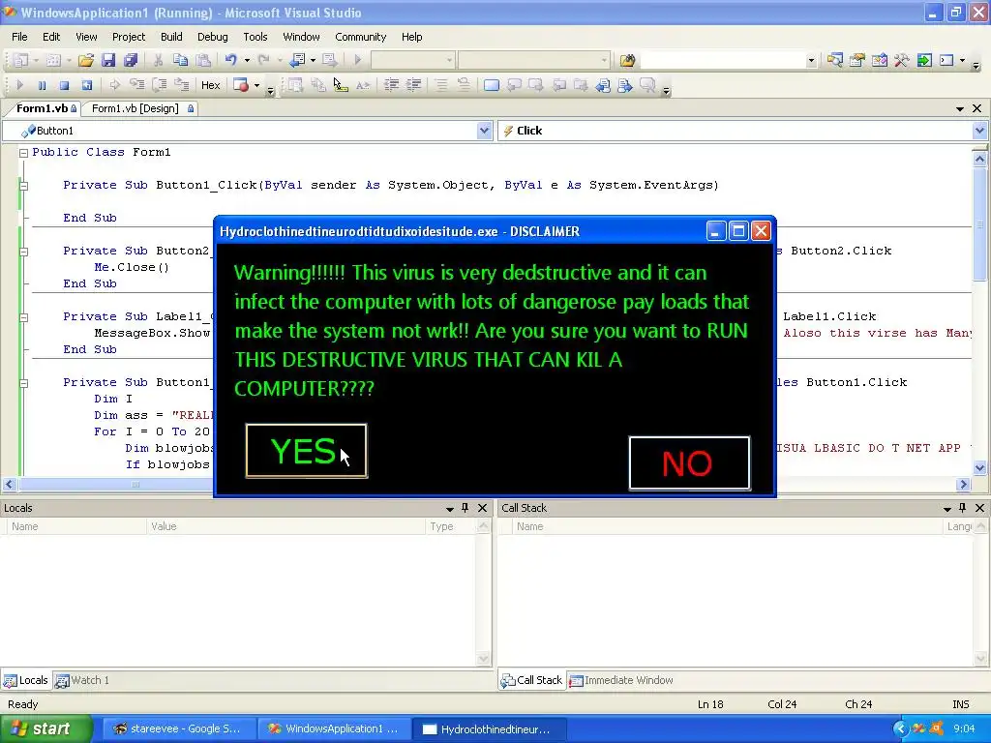Open the Edit menu
This screenshot has width=991, height=743.
[x=51, y=37]
